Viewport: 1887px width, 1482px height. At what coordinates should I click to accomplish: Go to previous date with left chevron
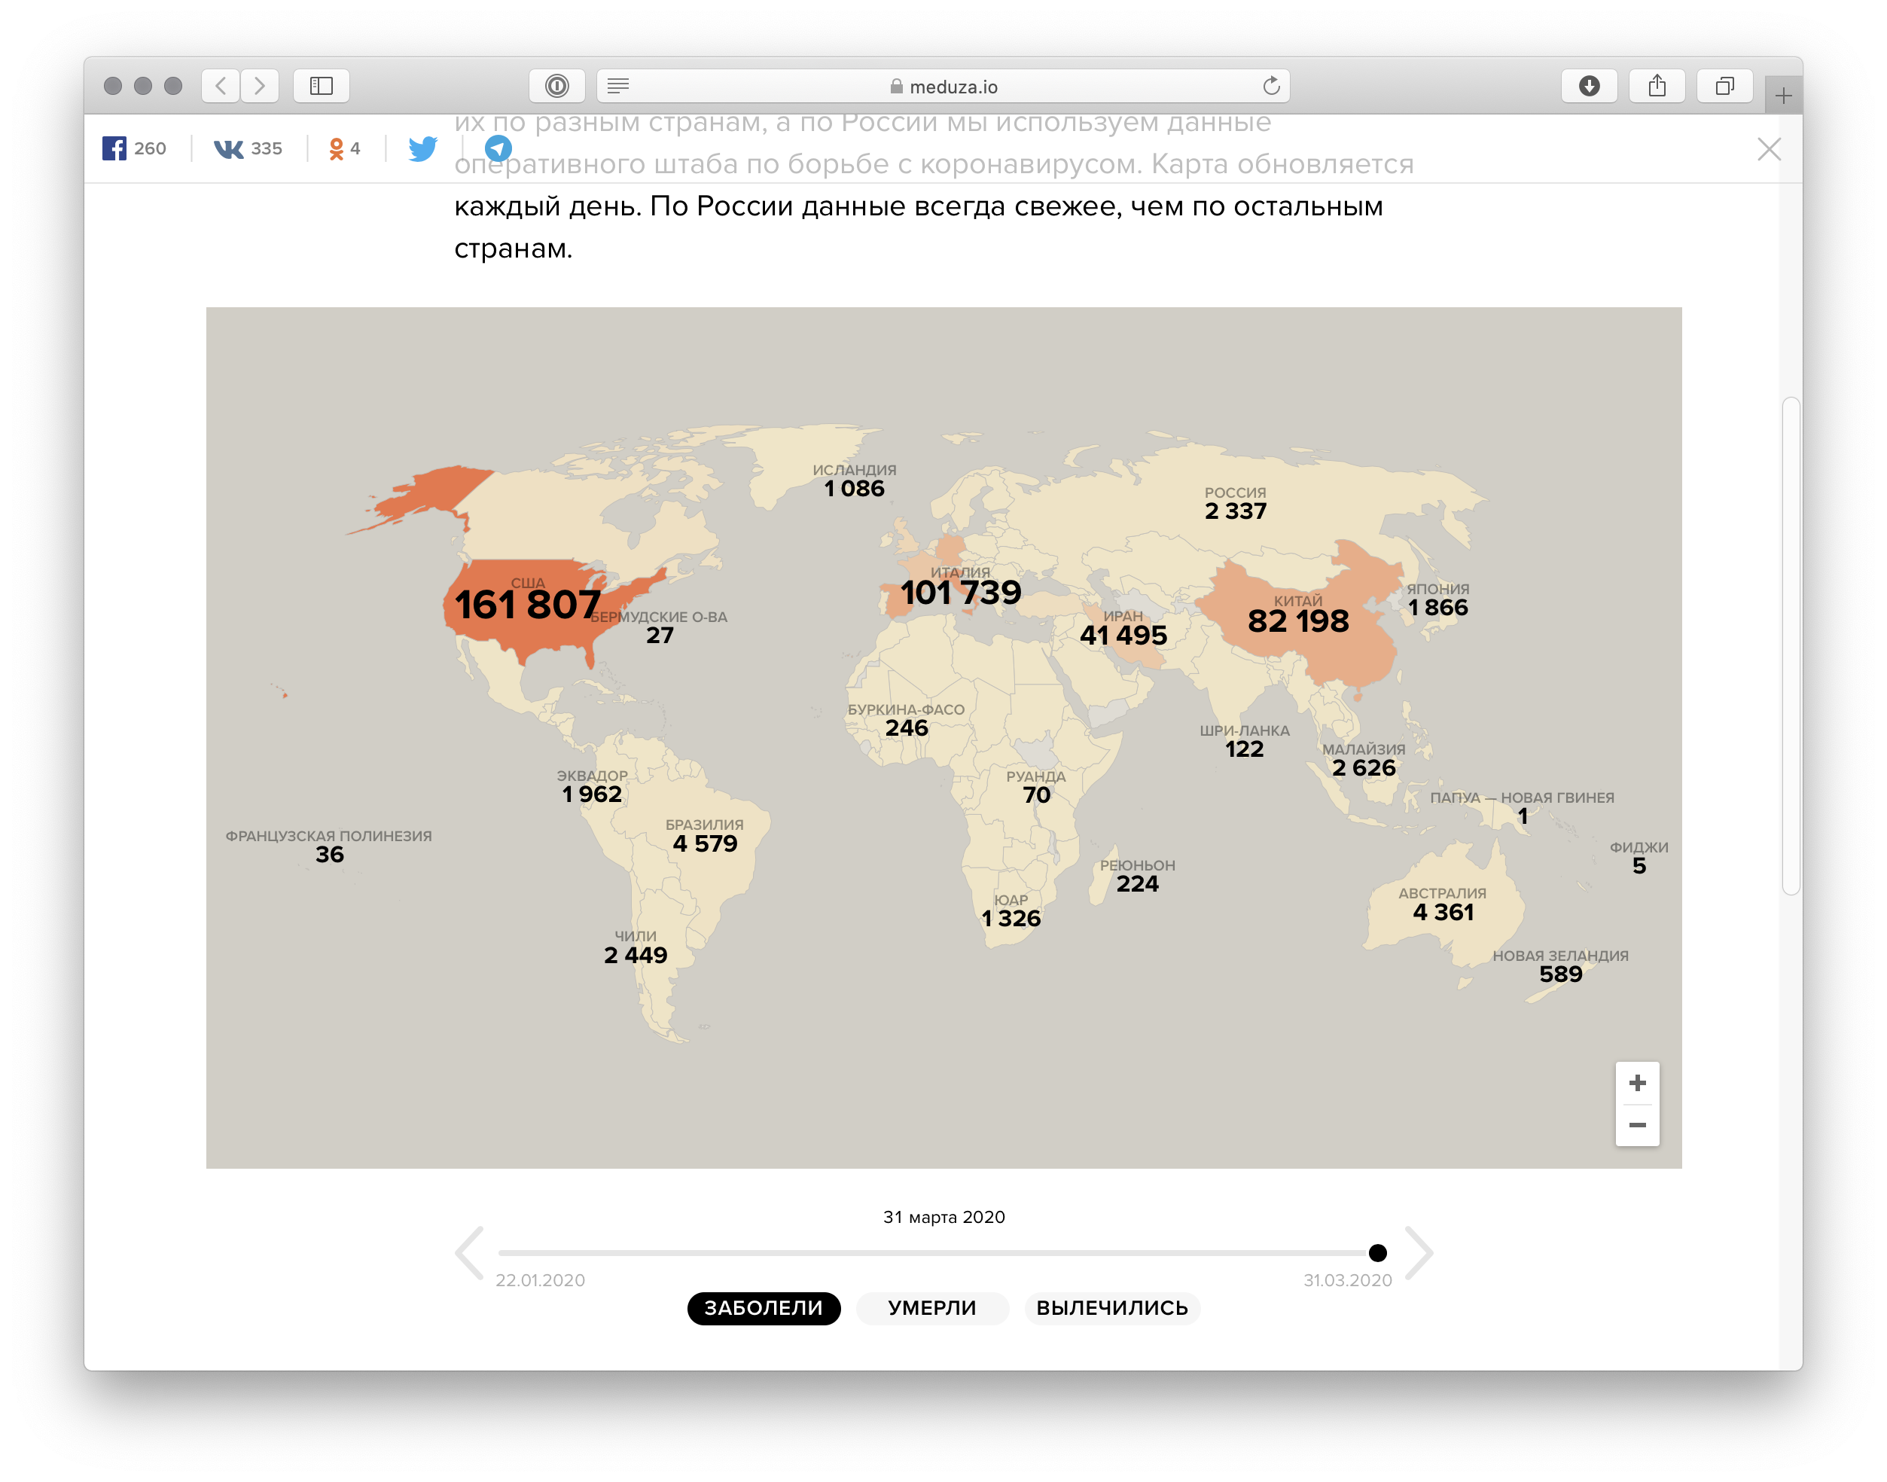(x=469, y=1252)
